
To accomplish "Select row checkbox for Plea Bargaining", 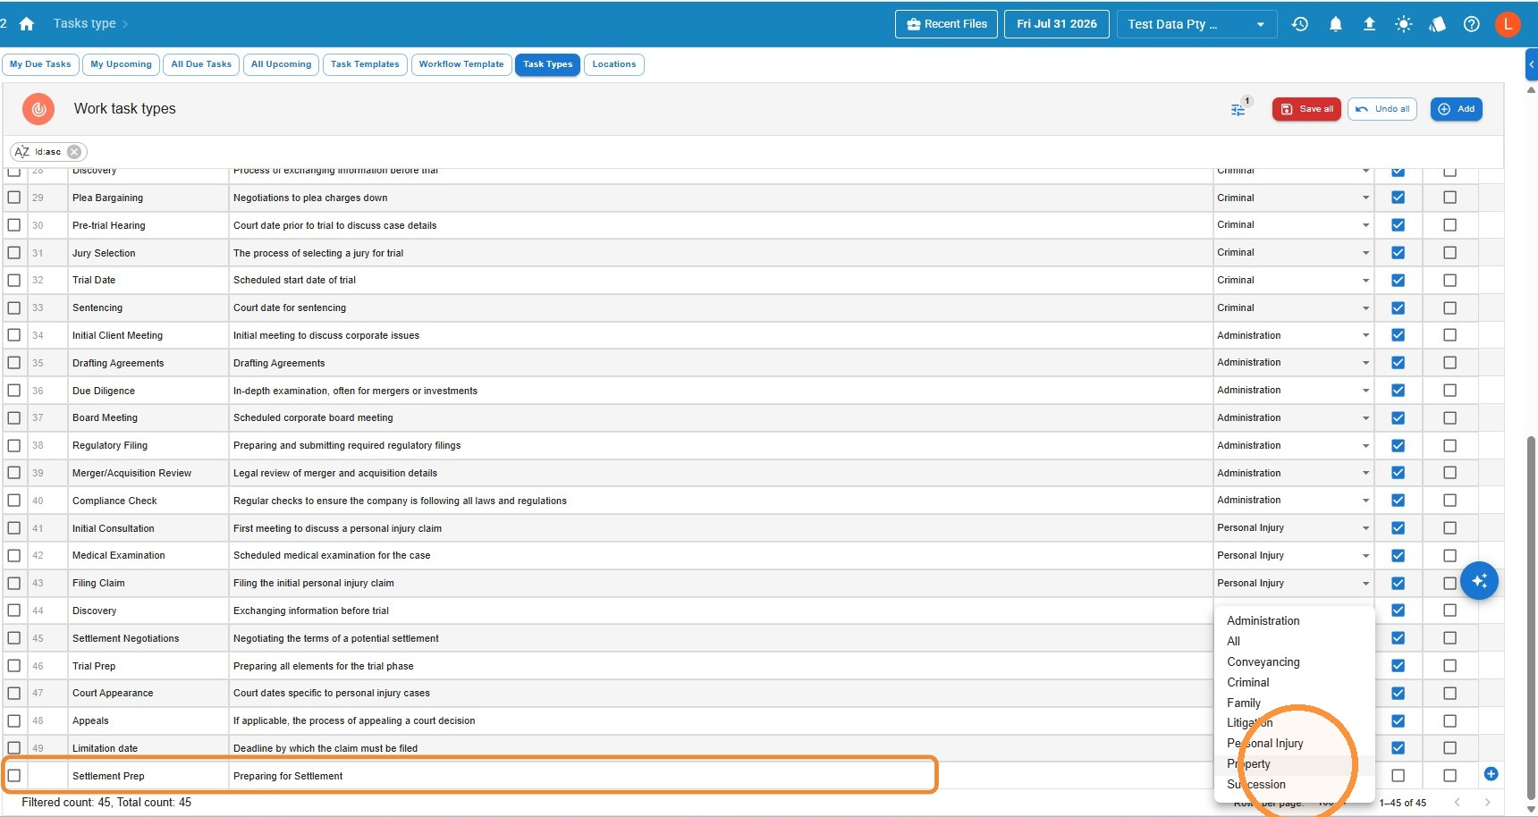I will pyautogui.click(x=14, y=198).
